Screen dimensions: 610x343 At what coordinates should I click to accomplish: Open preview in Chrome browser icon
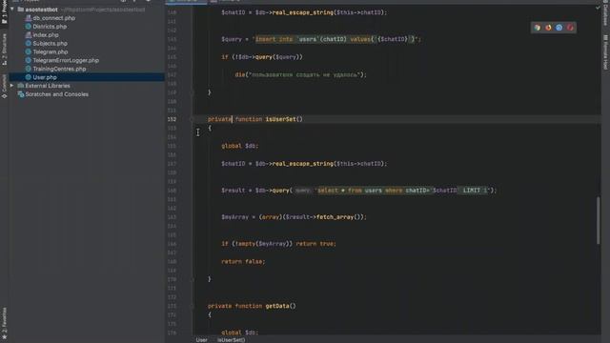tap(538, 28)
